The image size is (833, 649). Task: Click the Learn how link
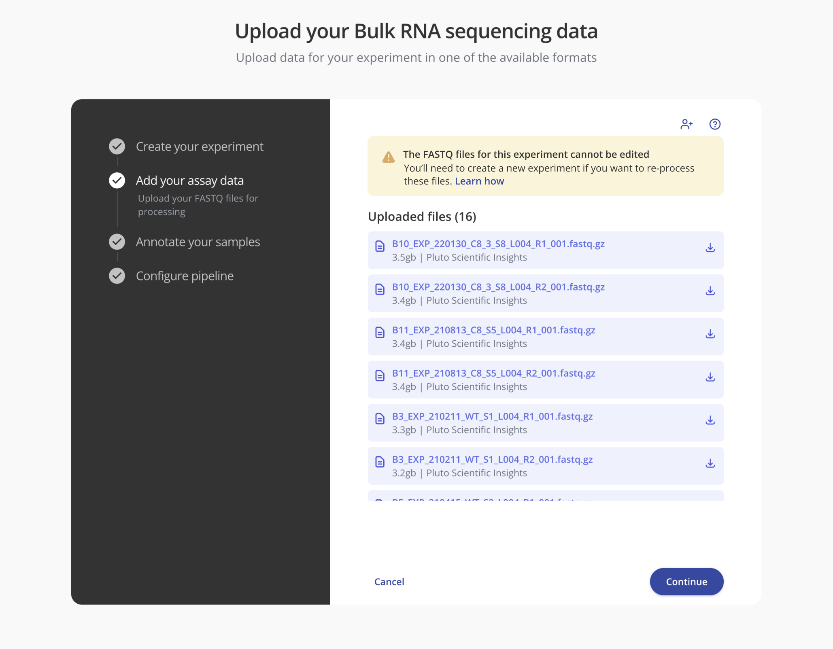coord(479,181)
